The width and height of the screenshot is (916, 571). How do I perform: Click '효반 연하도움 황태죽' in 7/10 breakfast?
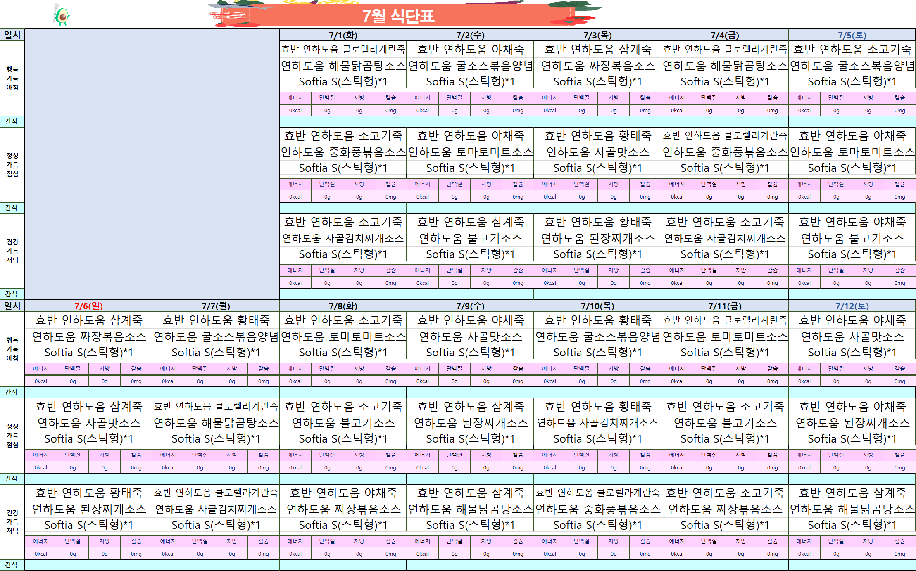(x=597, y=320)
